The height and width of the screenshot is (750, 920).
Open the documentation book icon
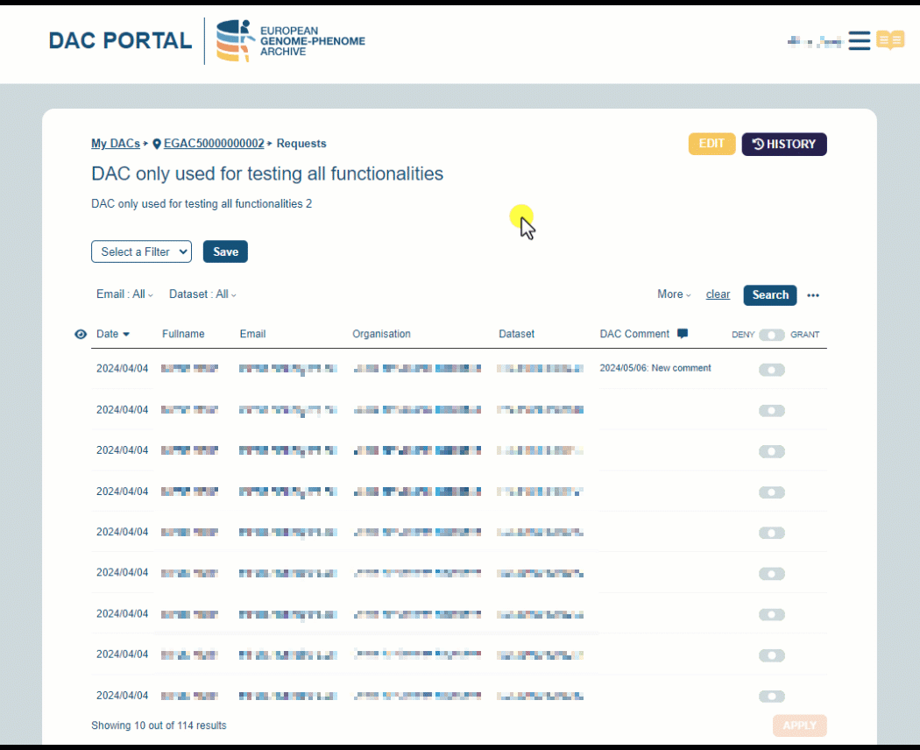pyautogui.click(x=890, y=40)
